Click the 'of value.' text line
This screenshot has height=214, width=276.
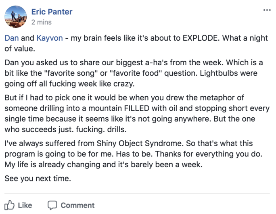tap(20, 48)
